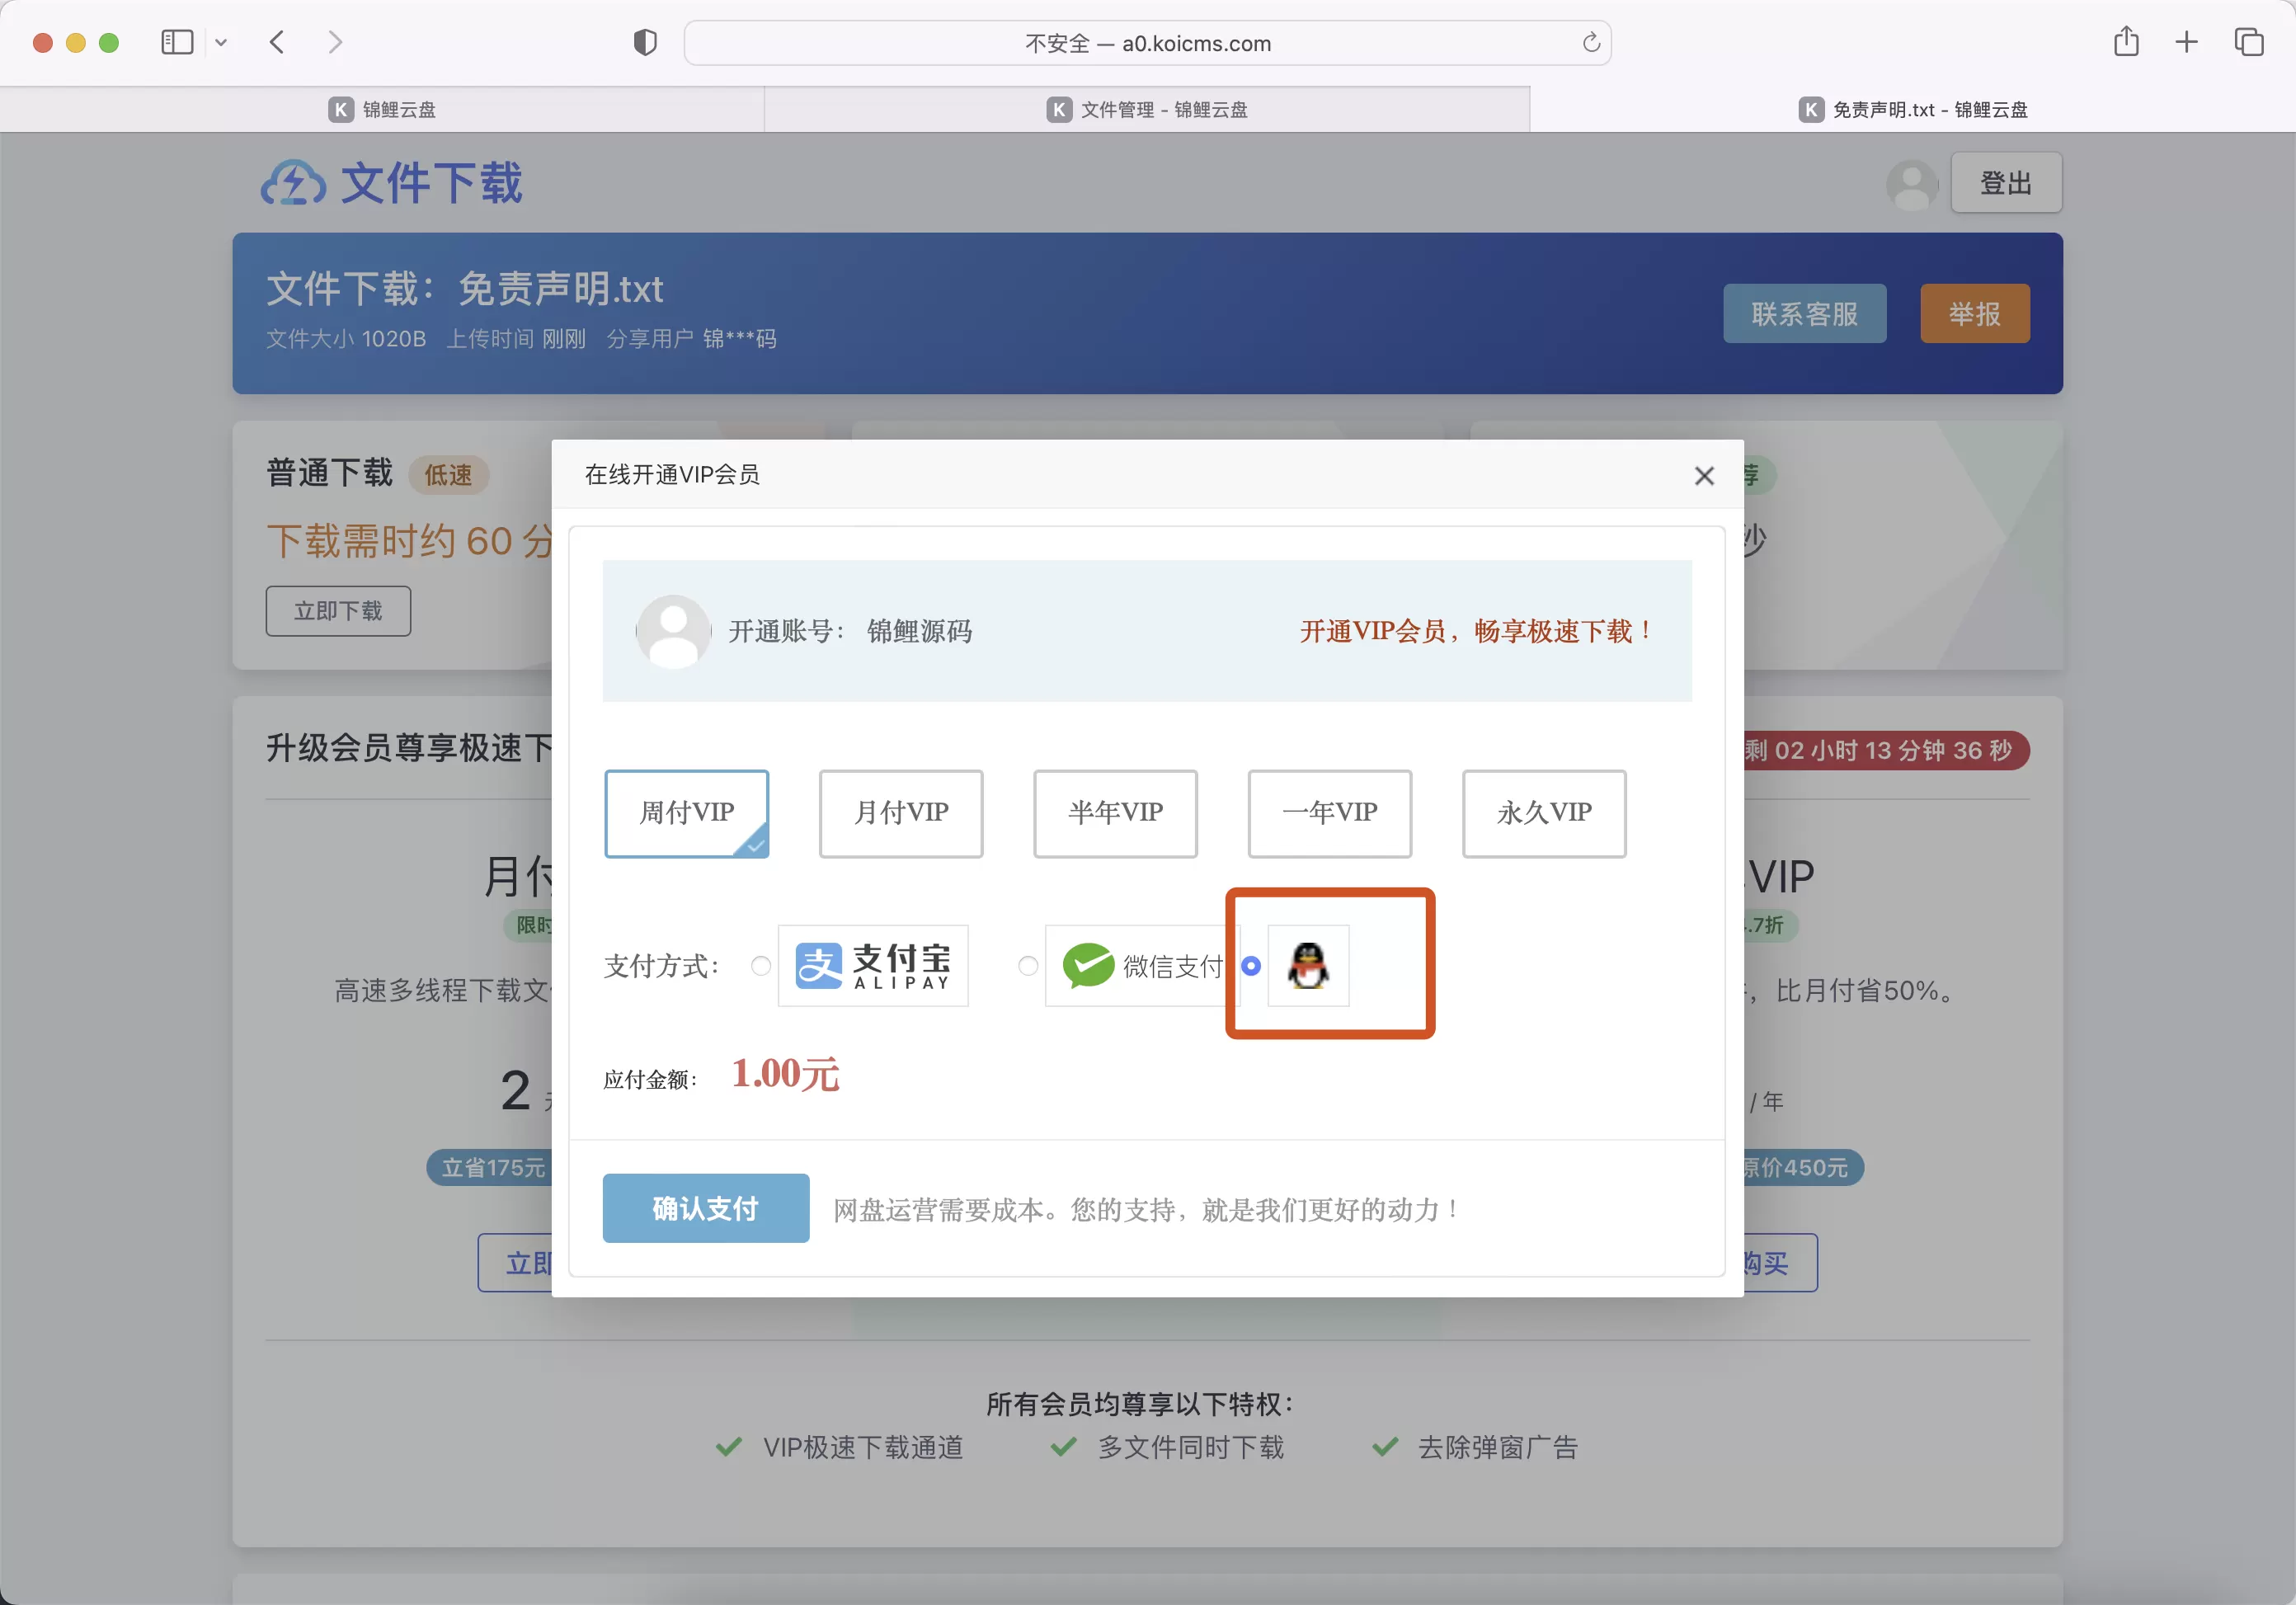Click the 多文件同时下载 privilege item
The height and width of the screenshot is (1605, 2296).
pyautogui.click(x=1167, y=1447)
